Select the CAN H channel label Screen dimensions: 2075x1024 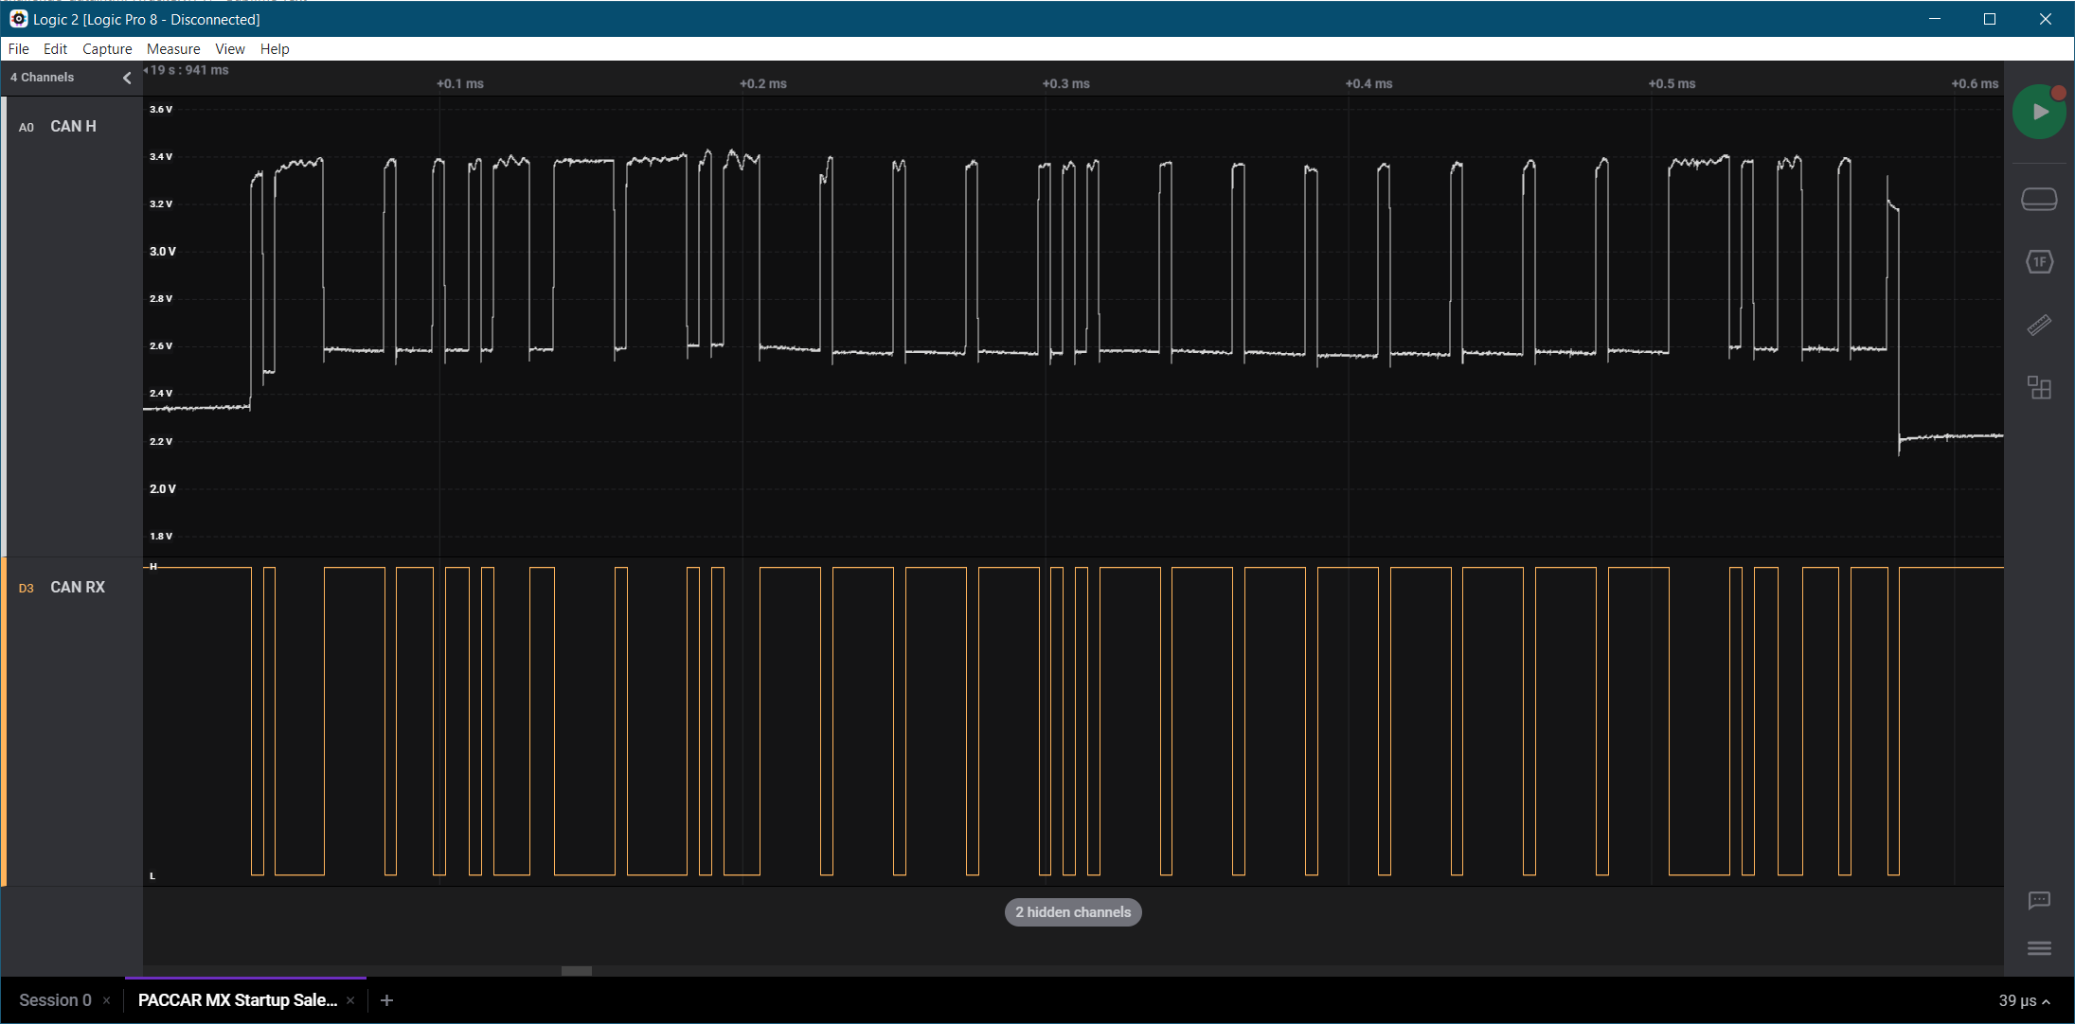(73, 127)
